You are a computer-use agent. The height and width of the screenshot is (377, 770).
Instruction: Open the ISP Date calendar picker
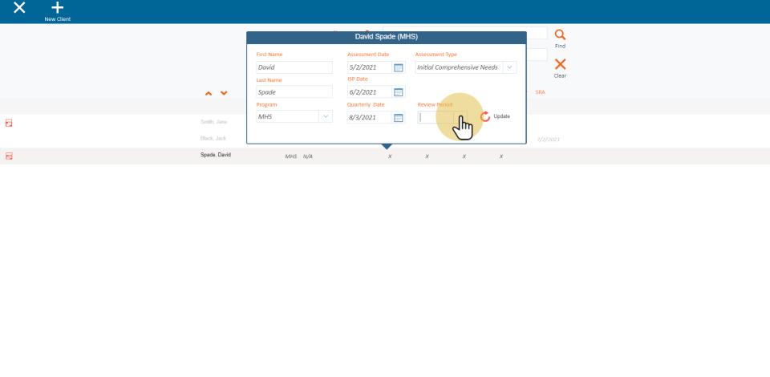point(399,92)
